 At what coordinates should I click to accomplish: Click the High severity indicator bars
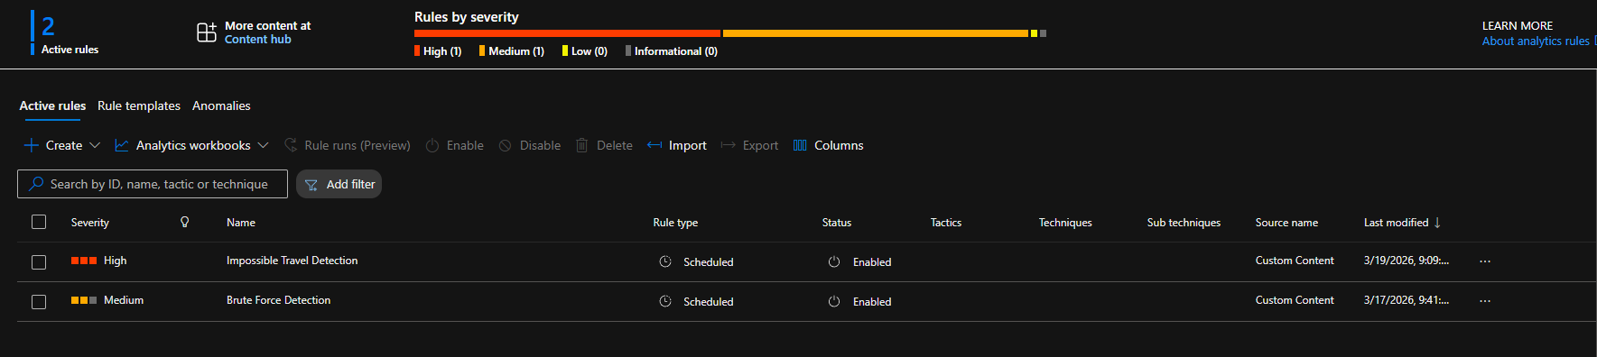click(84, 261)
